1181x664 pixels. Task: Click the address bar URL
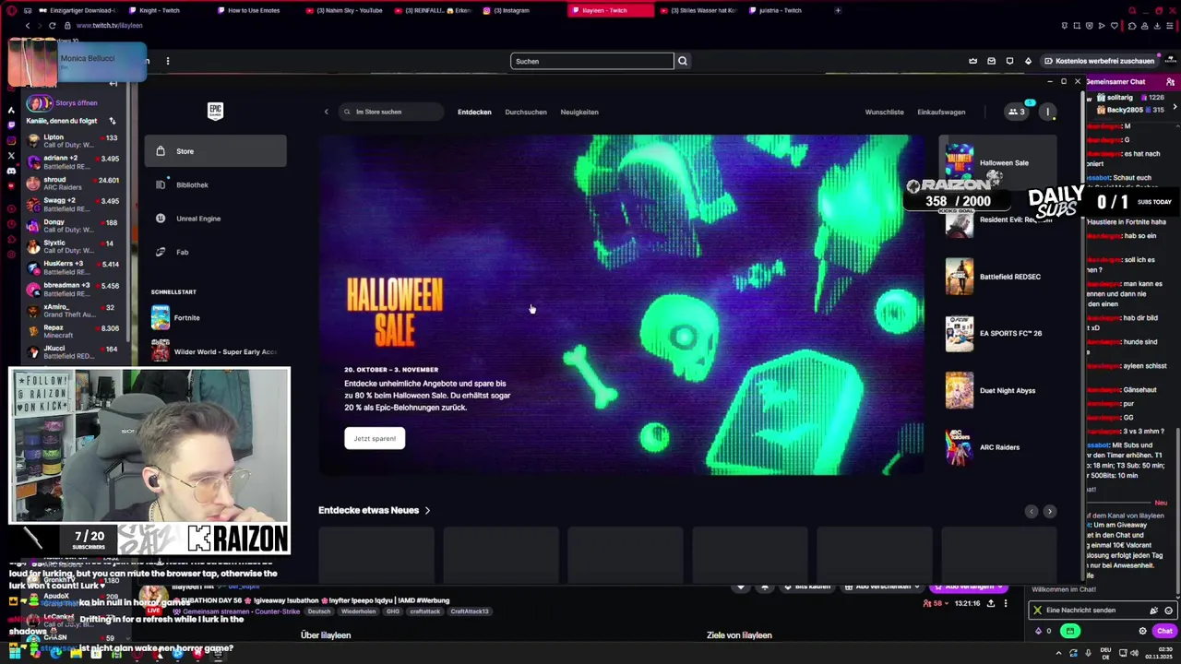click(x=109, y=26)
